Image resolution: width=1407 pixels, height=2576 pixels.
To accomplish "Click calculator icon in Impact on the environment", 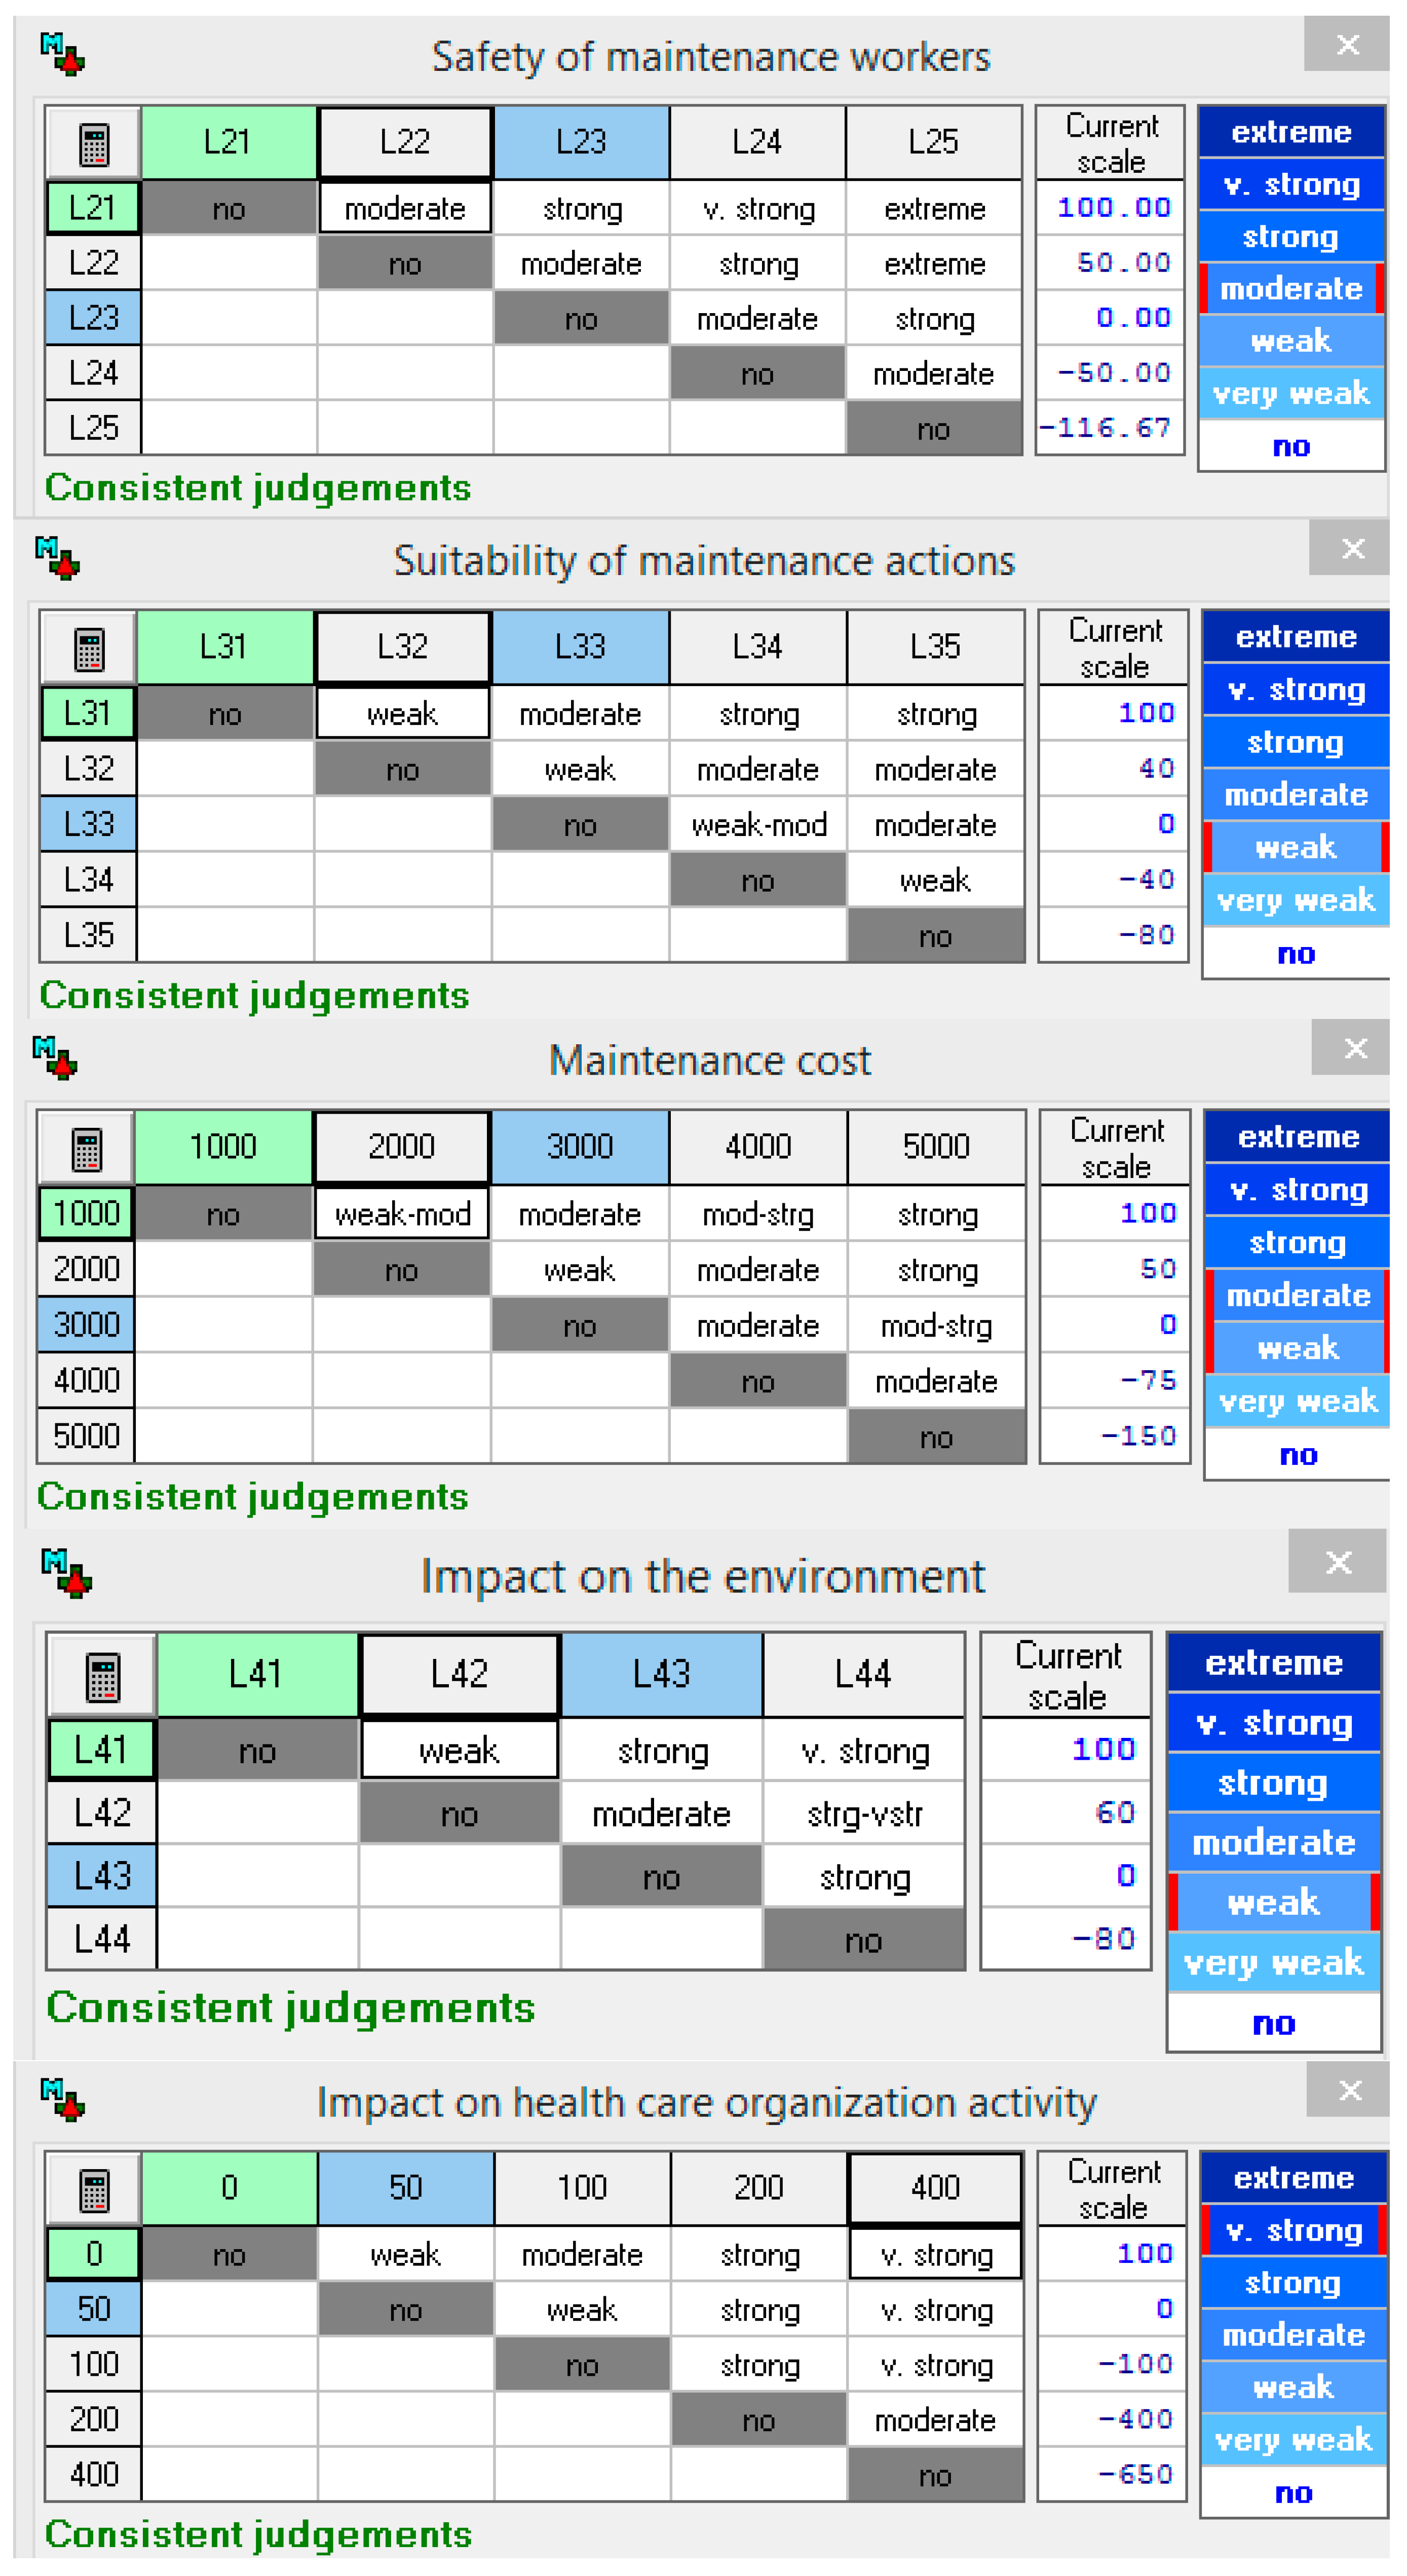I will point(102,1677).
